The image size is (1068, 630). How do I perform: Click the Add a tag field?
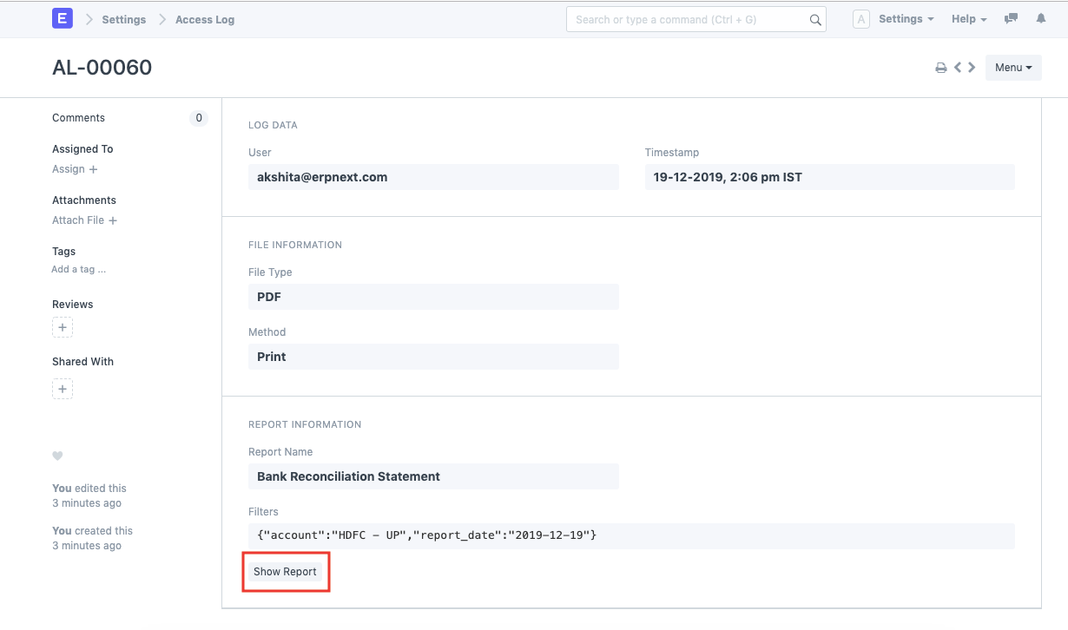point(78,269)
